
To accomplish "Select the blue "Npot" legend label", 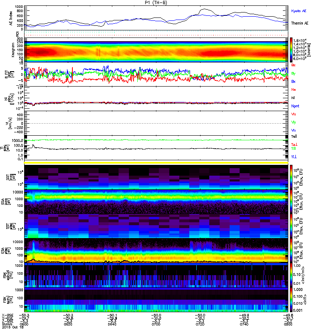I will tap(295, 106).
